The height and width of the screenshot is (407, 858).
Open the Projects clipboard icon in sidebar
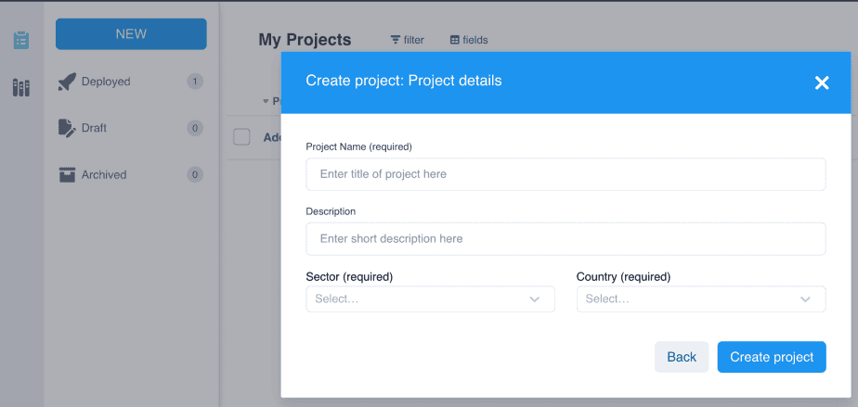coord(21,40)
